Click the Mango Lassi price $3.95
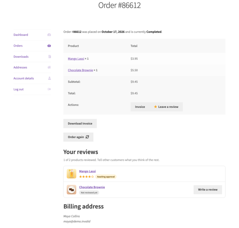Viewport: 239px width, 228px height. [134, 59]
